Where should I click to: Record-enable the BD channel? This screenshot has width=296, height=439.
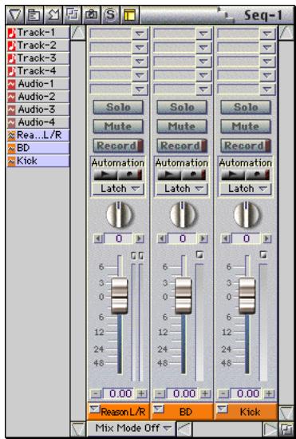coord(182,146)
